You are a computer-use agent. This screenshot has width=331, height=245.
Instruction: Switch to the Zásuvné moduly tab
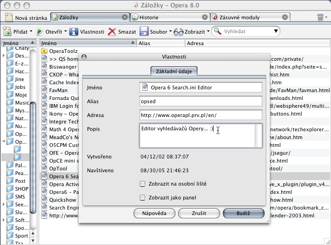click(250, 17)
